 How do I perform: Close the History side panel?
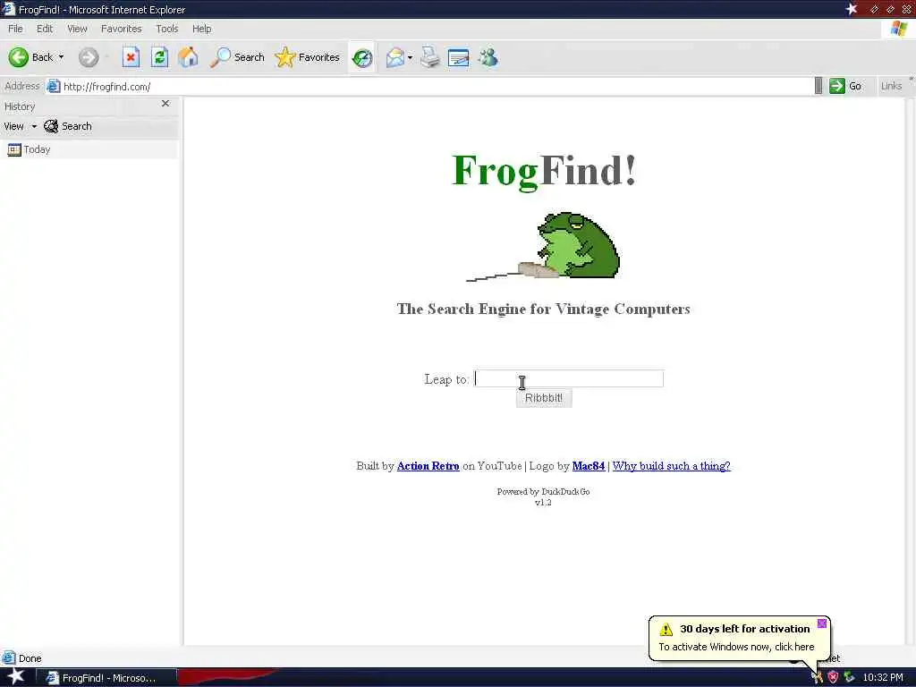pyautogui.click(x=165, y=104)
